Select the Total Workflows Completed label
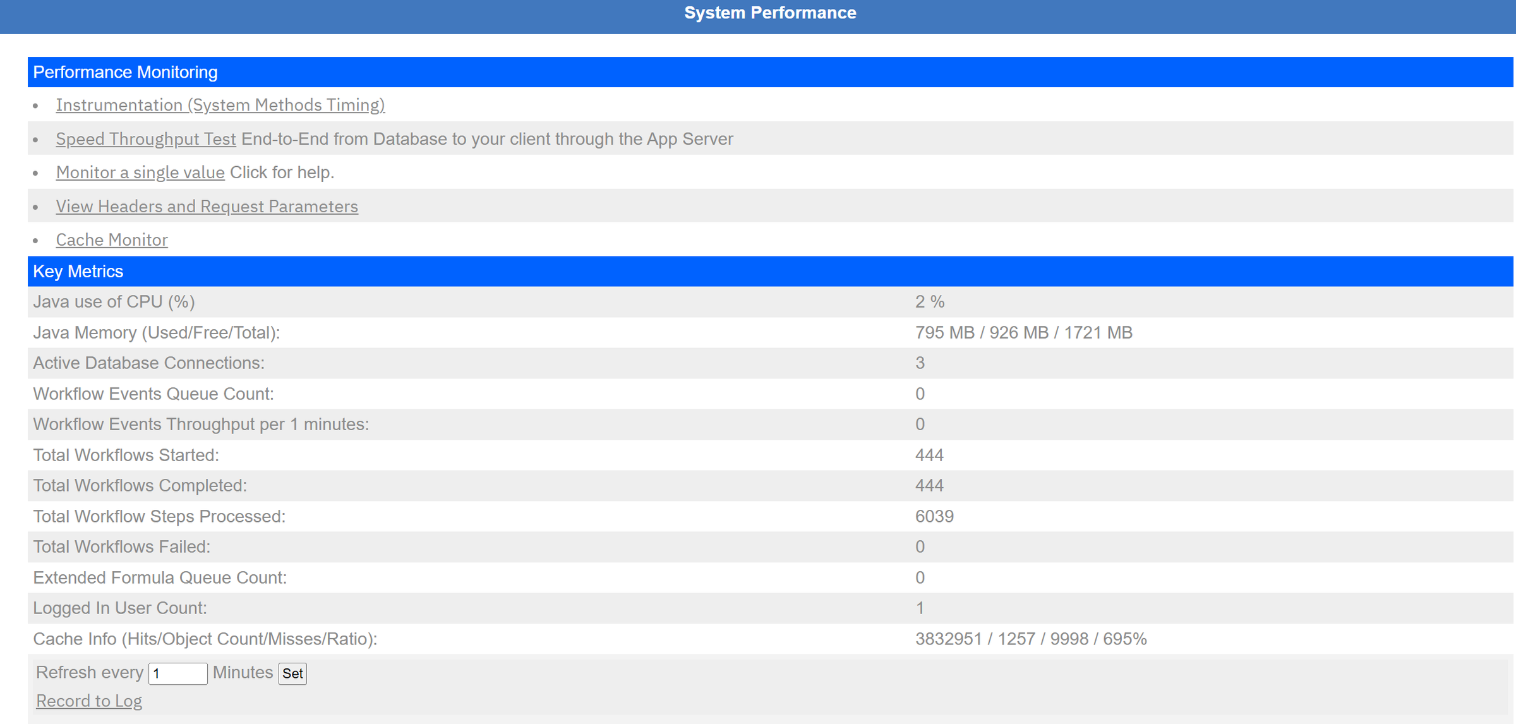 [140, 486]
